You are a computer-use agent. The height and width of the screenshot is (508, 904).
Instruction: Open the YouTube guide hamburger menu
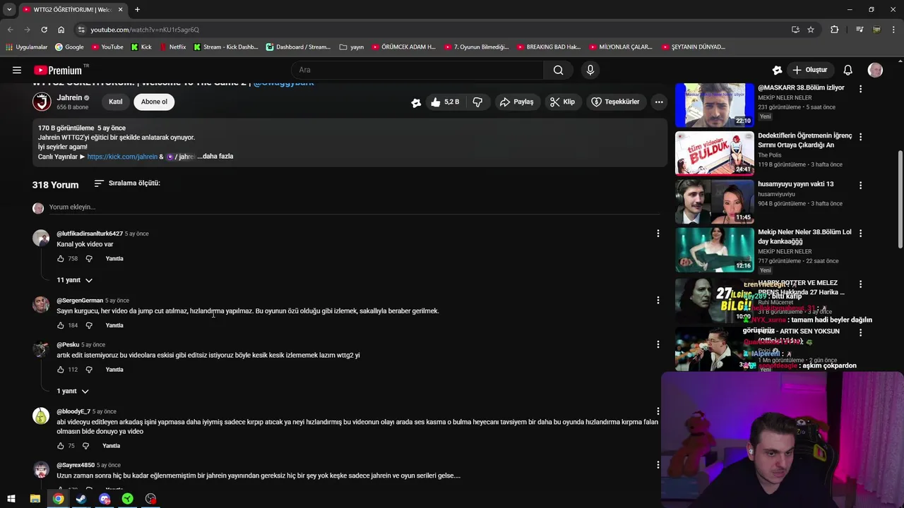[x=17, y=70]
